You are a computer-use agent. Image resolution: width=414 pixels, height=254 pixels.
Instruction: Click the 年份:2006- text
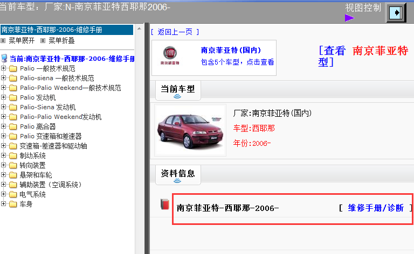coord(252,143)
